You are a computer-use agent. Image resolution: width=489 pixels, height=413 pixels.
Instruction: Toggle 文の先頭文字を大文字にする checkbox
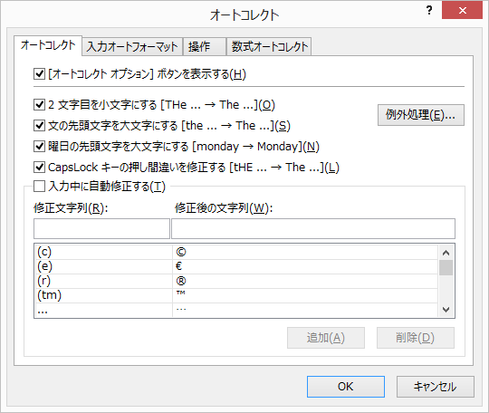pyautogui.click(x=39, y=125)
